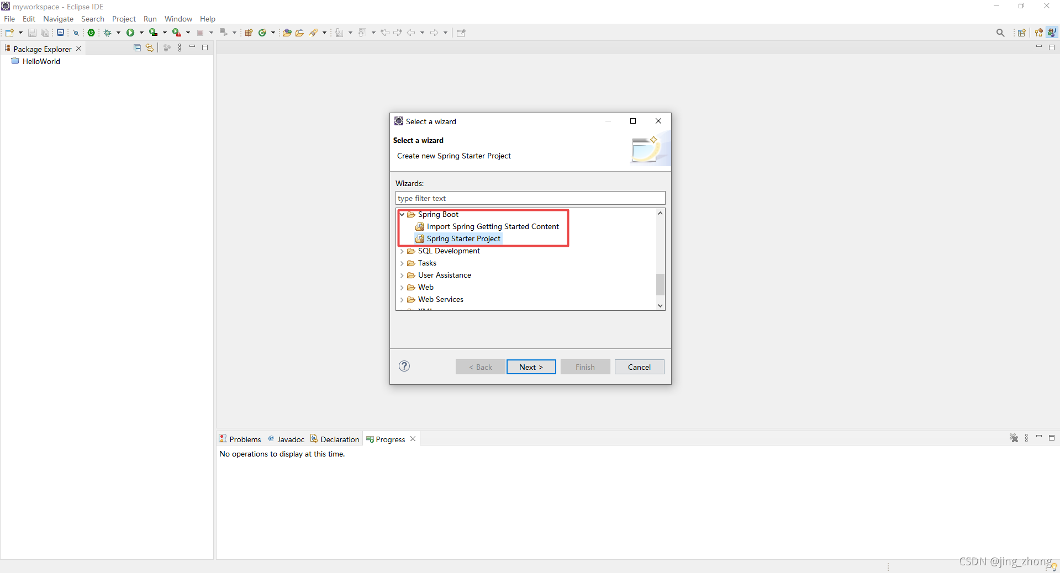Image resolution: width=1060 pixels, height=573 pixels.
Task: Click the Run External Tools icon
Action: pos(177,33)
